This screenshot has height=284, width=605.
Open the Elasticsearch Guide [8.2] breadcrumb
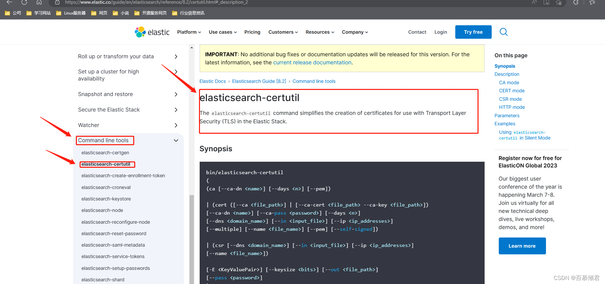click(259, 81)
